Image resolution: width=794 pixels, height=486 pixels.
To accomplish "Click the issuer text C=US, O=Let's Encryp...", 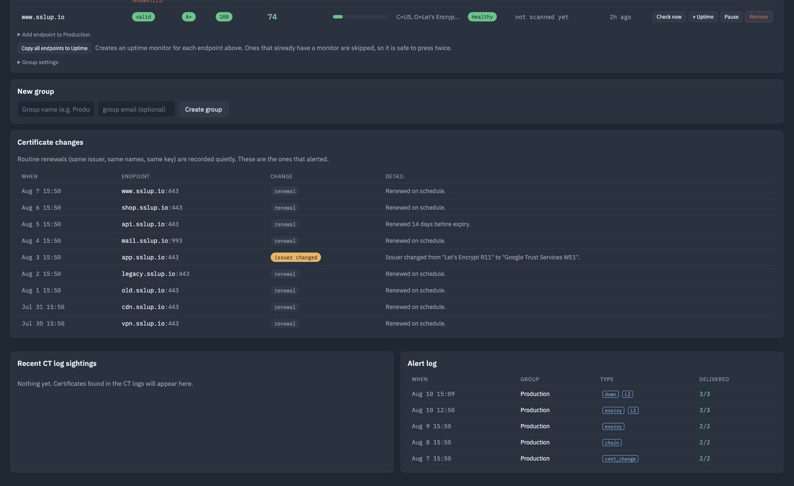I will [x=427, y=17].
